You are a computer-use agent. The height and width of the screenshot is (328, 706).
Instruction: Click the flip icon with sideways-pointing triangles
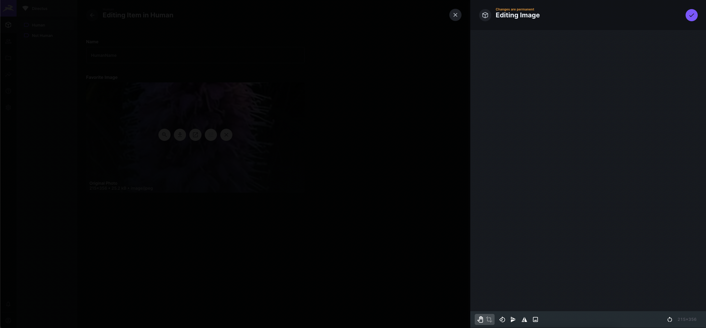[x=513, y=319]
